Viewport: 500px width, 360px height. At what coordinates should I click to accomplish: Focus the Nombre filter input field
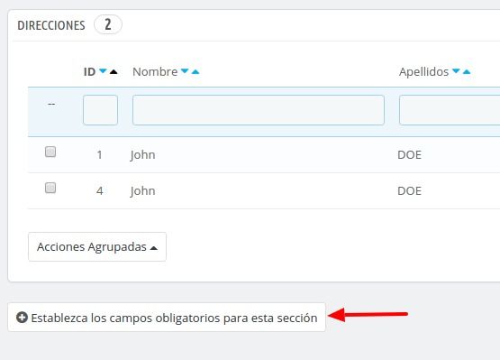click(259, 110)
